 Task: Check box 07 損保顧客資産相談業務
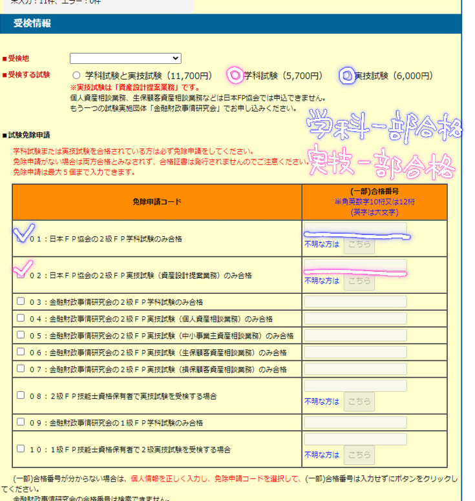[21, 369]
